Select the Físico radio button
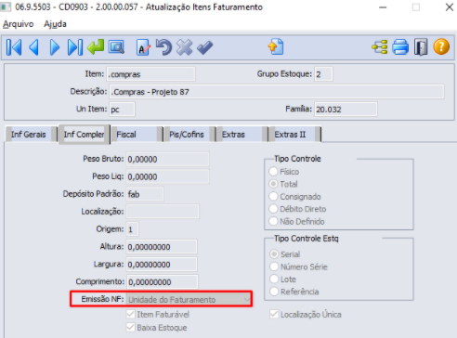The width and height of the screenshot is (457, 338). [x=273, y=171]
